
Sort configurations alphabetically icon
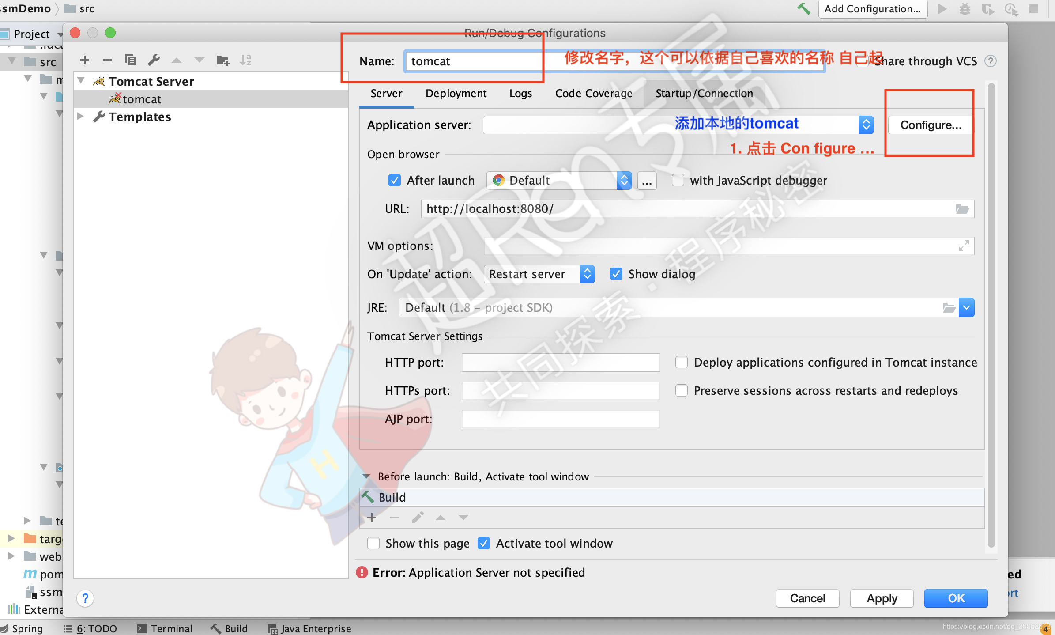click(x=245, y=60)
